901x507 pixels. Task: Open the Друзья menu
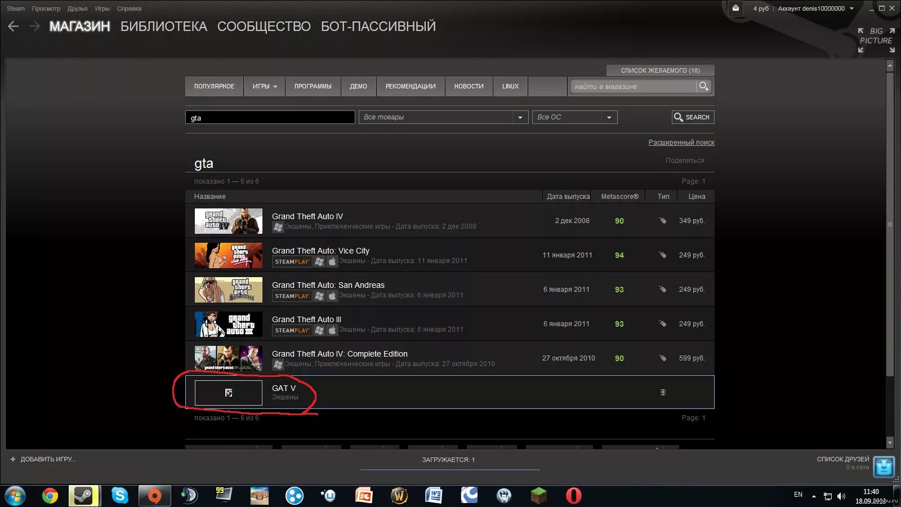coord(77,8)
